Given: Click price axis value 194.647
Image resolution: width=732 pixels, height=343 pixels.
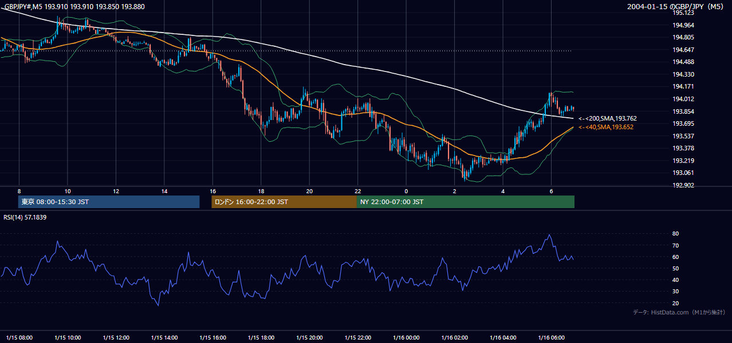Looking at the screenshot, I should pyautogui.click(x=683, y=50).
